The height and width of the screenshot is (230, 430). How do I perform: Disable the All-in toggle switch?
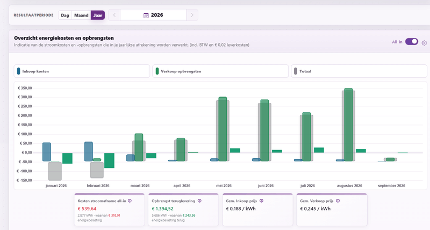click(412, 42)
